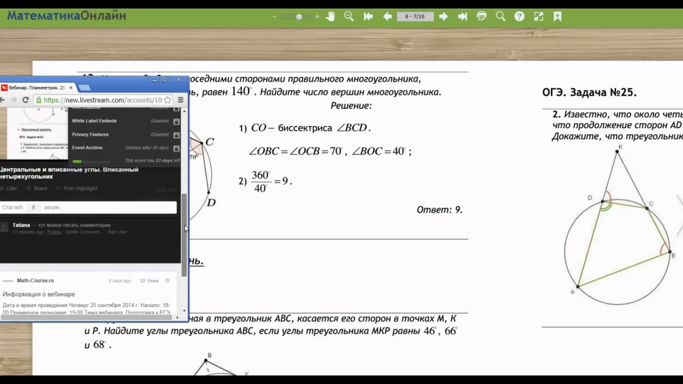Click the Tatiana username in chat
Viewport: 683px width, 384px height.
21,225
